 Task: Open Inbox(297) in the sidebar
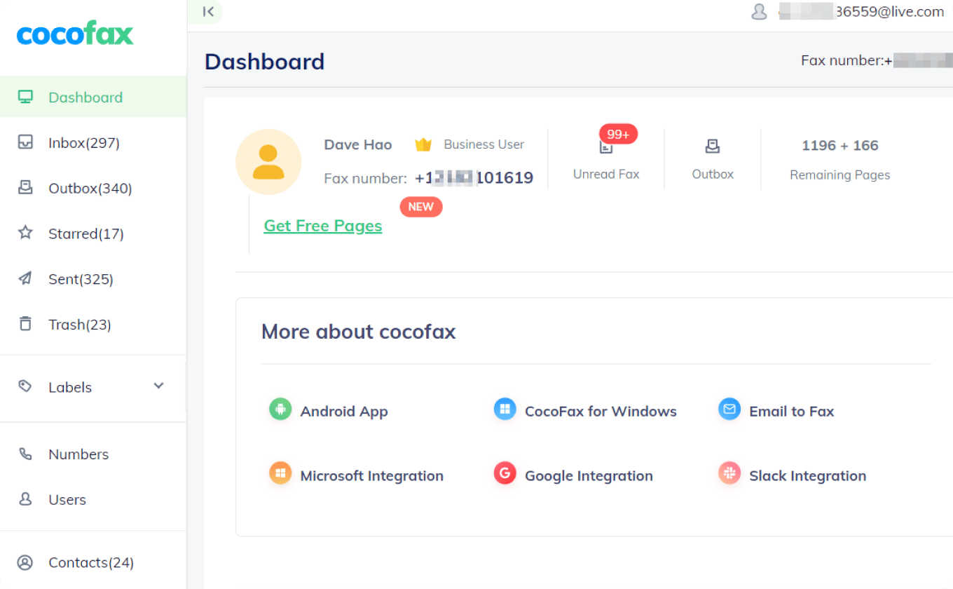point(93,142)
